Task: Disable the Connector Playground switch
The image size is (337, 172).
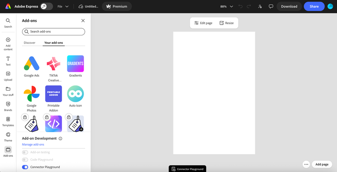Action: pyautogui.click(x=25, y=167)
